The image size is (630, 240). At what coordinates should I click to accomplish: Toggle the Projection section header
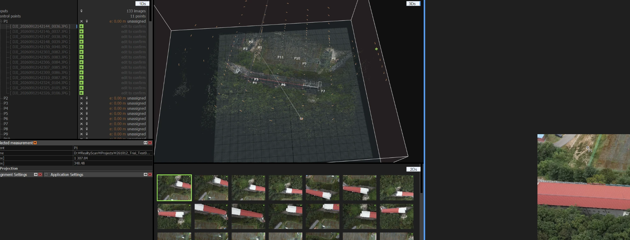pos(9,169)
